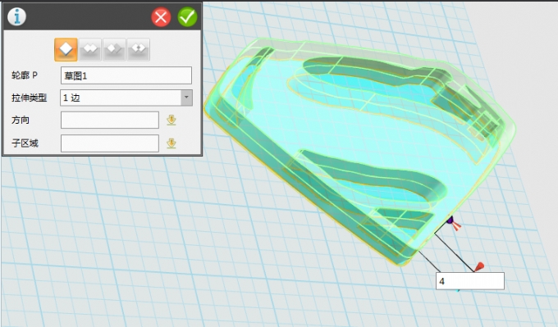Click into the empty 方向 field
Screen dimensions: 558x327
point(110,120)
